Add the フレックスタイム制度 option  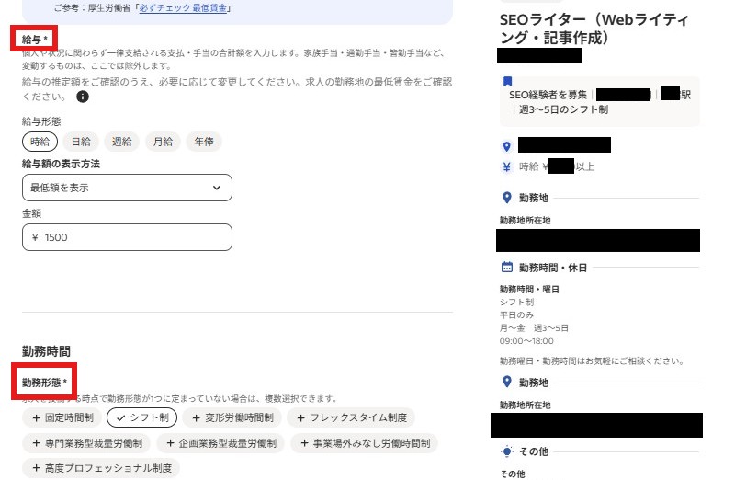350,417
